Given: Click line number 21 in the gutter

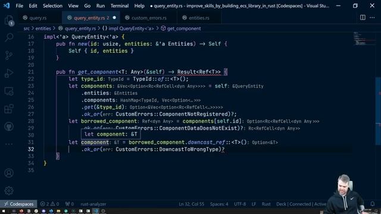Looking at the screenshot, I should tap(31, 72).
